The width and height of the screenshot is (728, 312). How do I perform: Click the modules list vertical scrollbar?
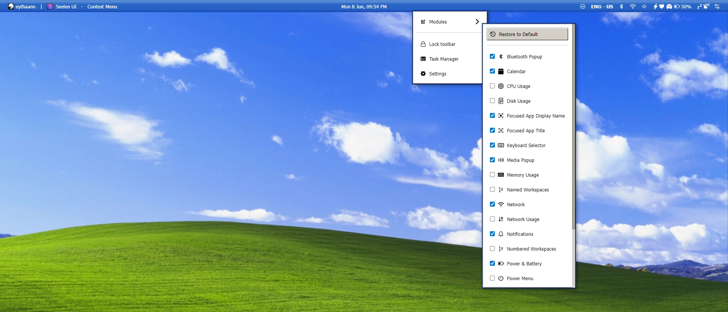click(573, 127)
